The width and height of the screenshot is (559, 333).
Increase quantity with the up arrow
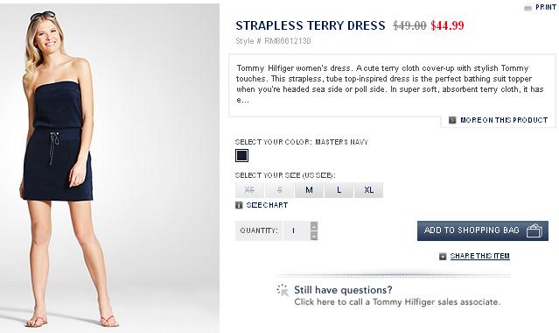[x=314, y=226]
